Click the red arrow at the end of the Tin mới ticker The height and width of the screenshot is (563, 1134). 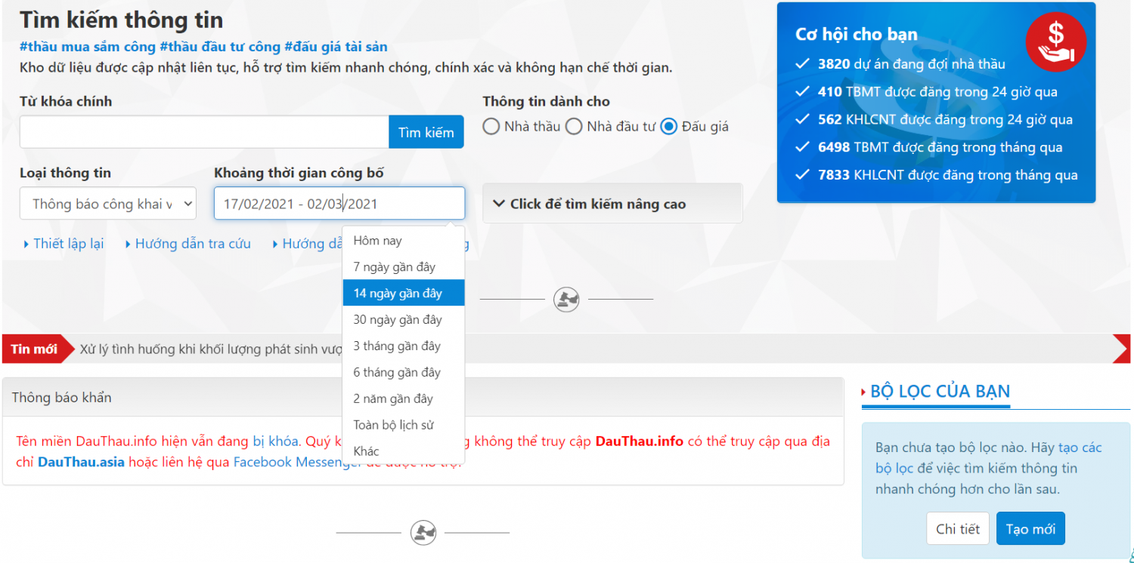1122,349
